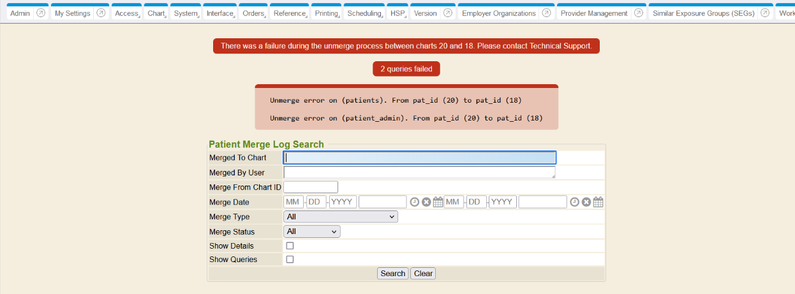This screenshot has height=294, width=795.
Task: Open the Merge Type dropdown
Action: (340, 217)
